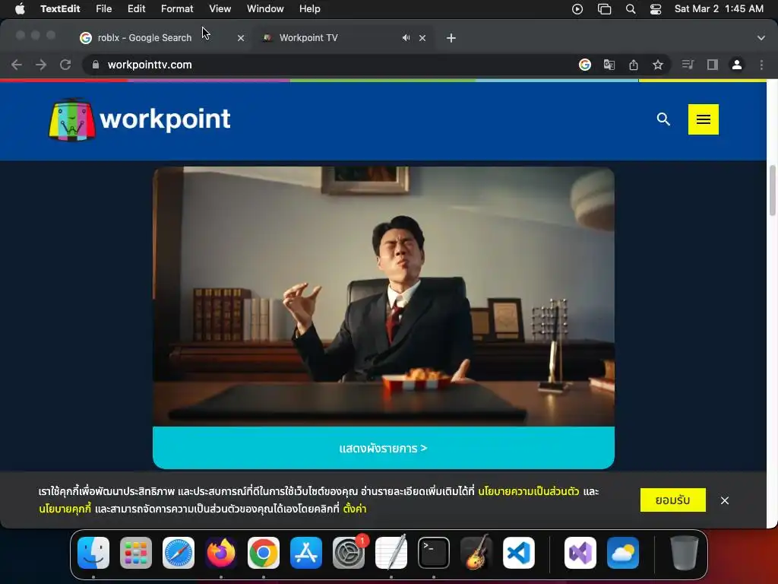Go back with the browser back arrow
Viewport: 778px width, 584px height.
17,65
